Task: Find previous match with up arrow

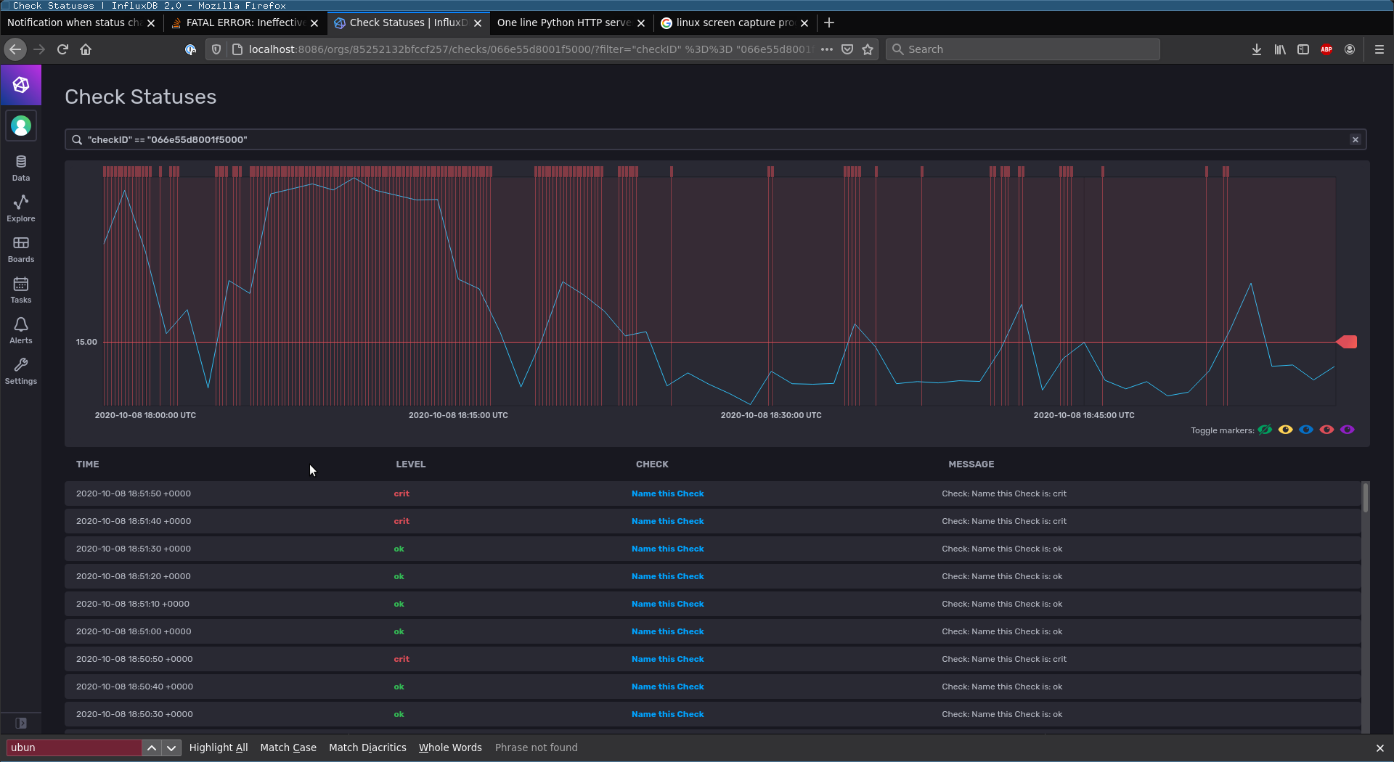Action: coord(151,747)
